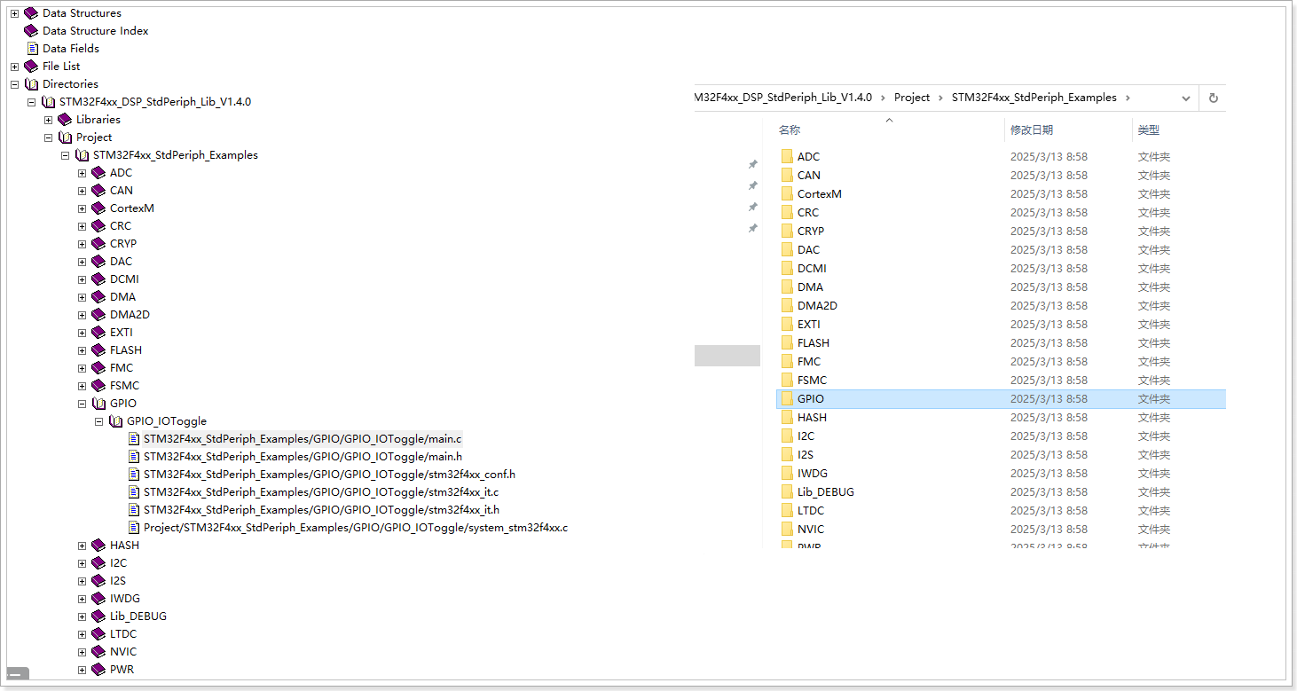Select the IWDG label in doc tree
This screenshot has width=1297, height=691.
pos(124,599)
